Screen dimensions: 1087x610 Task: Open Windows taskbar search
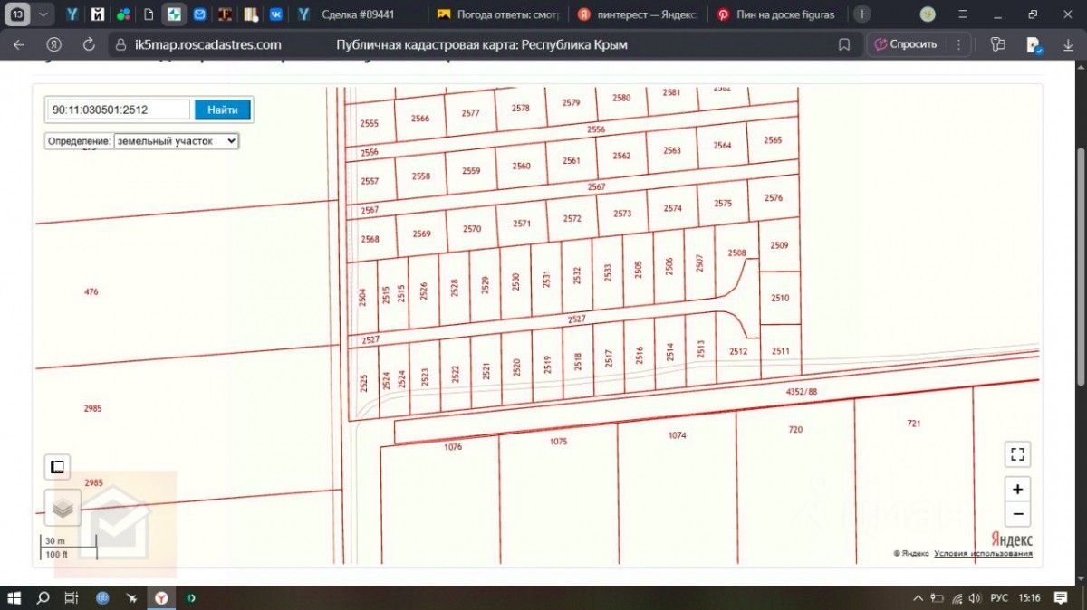pos(43,597)
